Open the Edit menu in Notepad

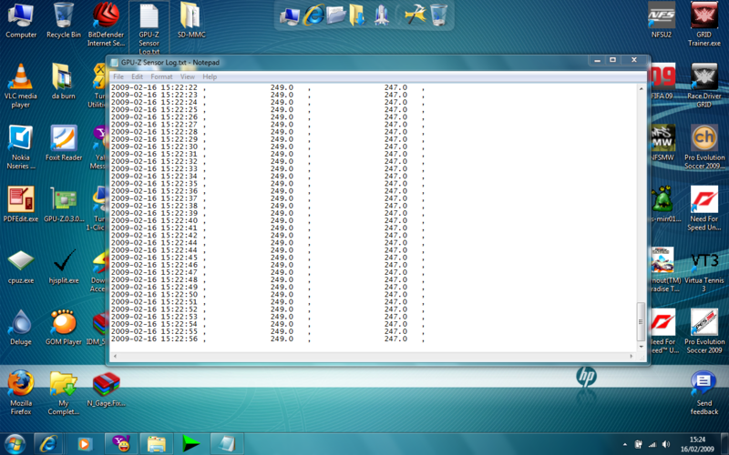[138, 76]
